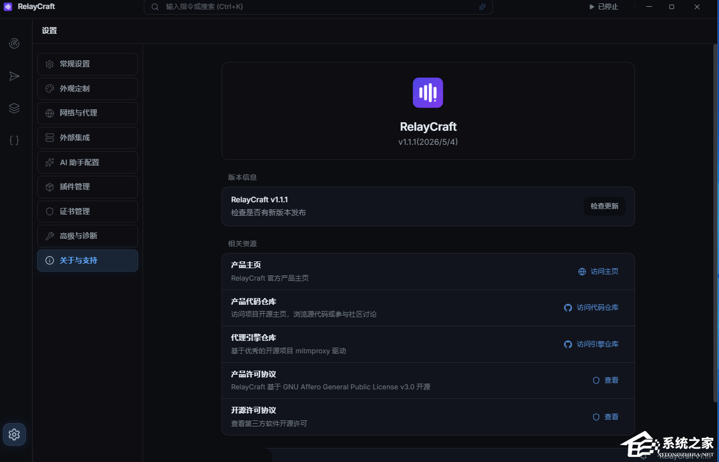Click the info icon next to 关于与支持
Viewport: 719px width, 462px height.
tap(50, 261)
